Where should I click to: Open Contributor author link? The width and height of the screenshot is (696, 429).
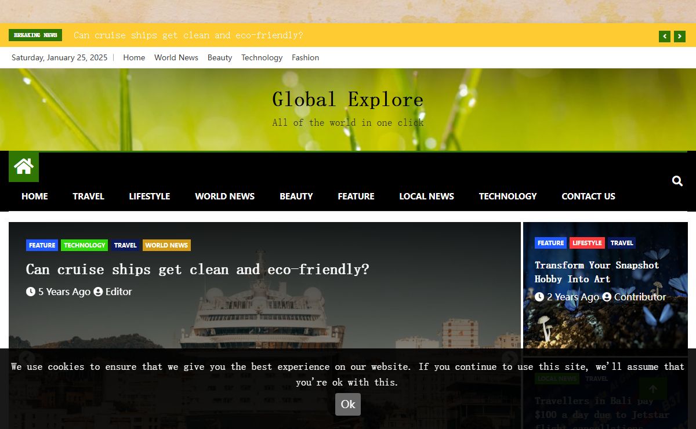point(640,297)
